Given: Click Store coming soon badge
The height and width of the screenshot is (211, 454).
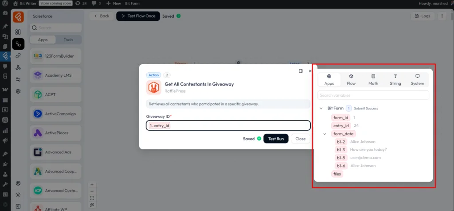Looking at the screenshot, I should pyautogui.click(x=55, y=4).
